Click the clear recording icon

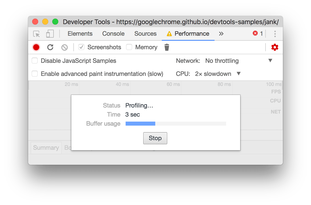tap(65, 47)
